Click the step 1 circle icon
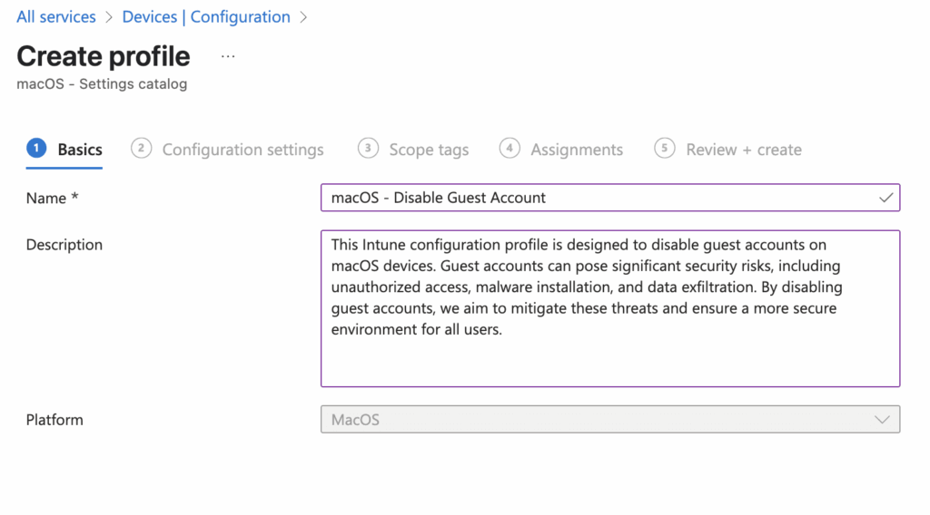Viewport: 930px width, 515px height. (x=36, y=149)
